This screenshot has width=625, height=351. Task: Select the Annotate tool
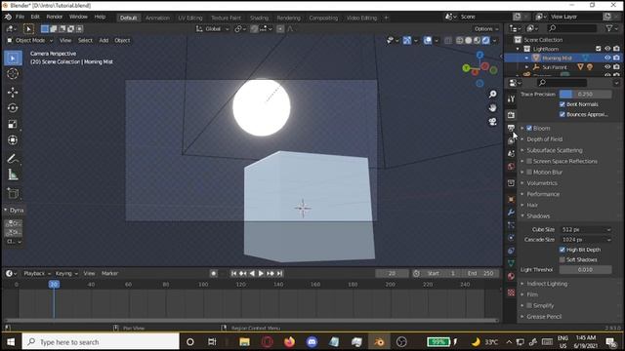13,159
